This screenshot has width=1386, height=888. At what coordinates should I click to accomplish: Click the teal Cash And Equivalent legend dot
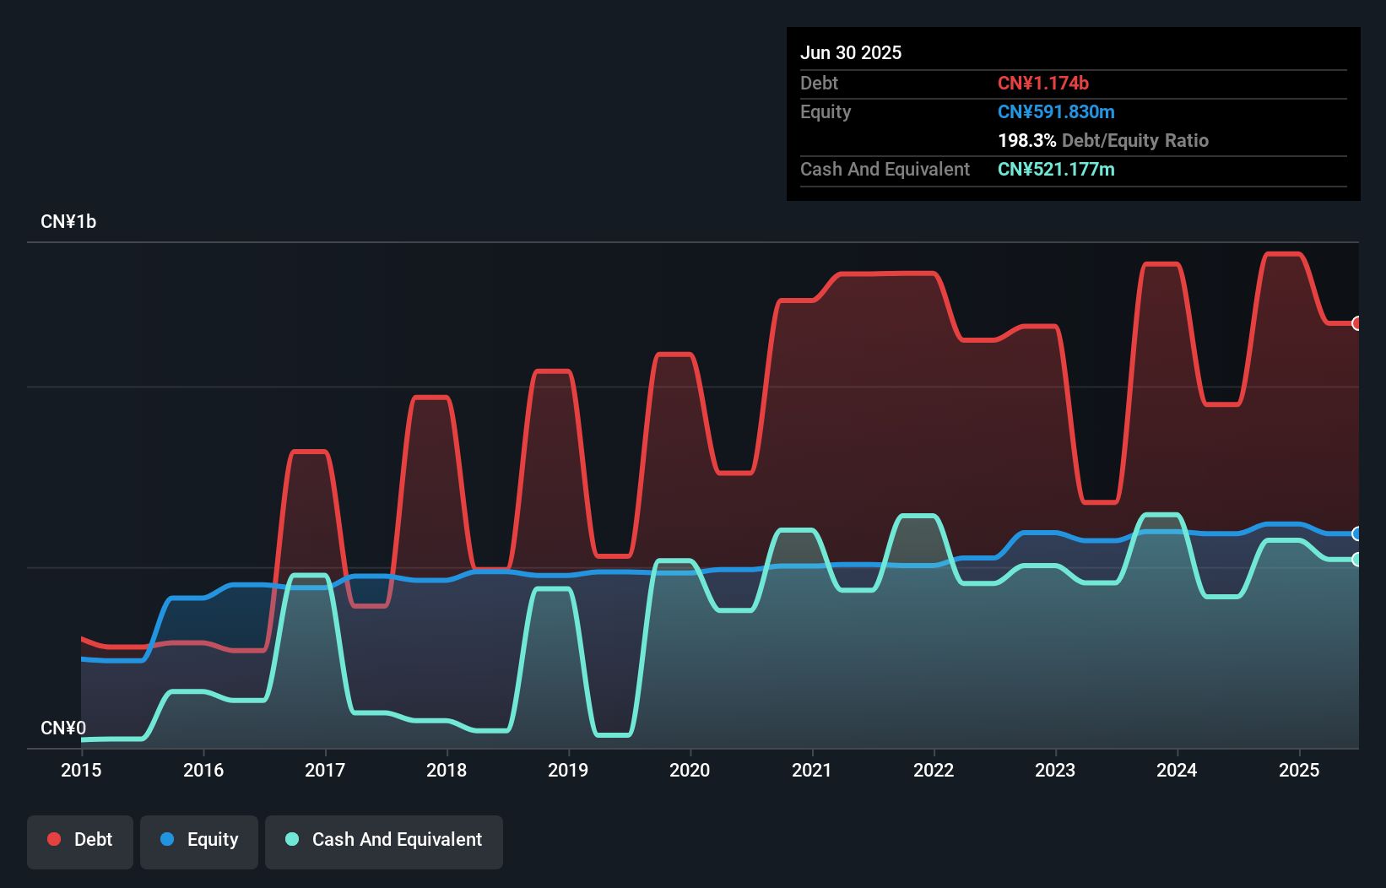pos(291,839)
